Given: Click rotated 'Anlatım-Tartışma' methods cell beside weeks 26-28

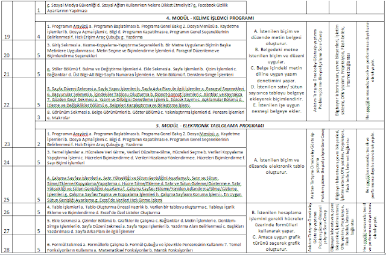Looking at the screenshot, I should coord(318,228).
